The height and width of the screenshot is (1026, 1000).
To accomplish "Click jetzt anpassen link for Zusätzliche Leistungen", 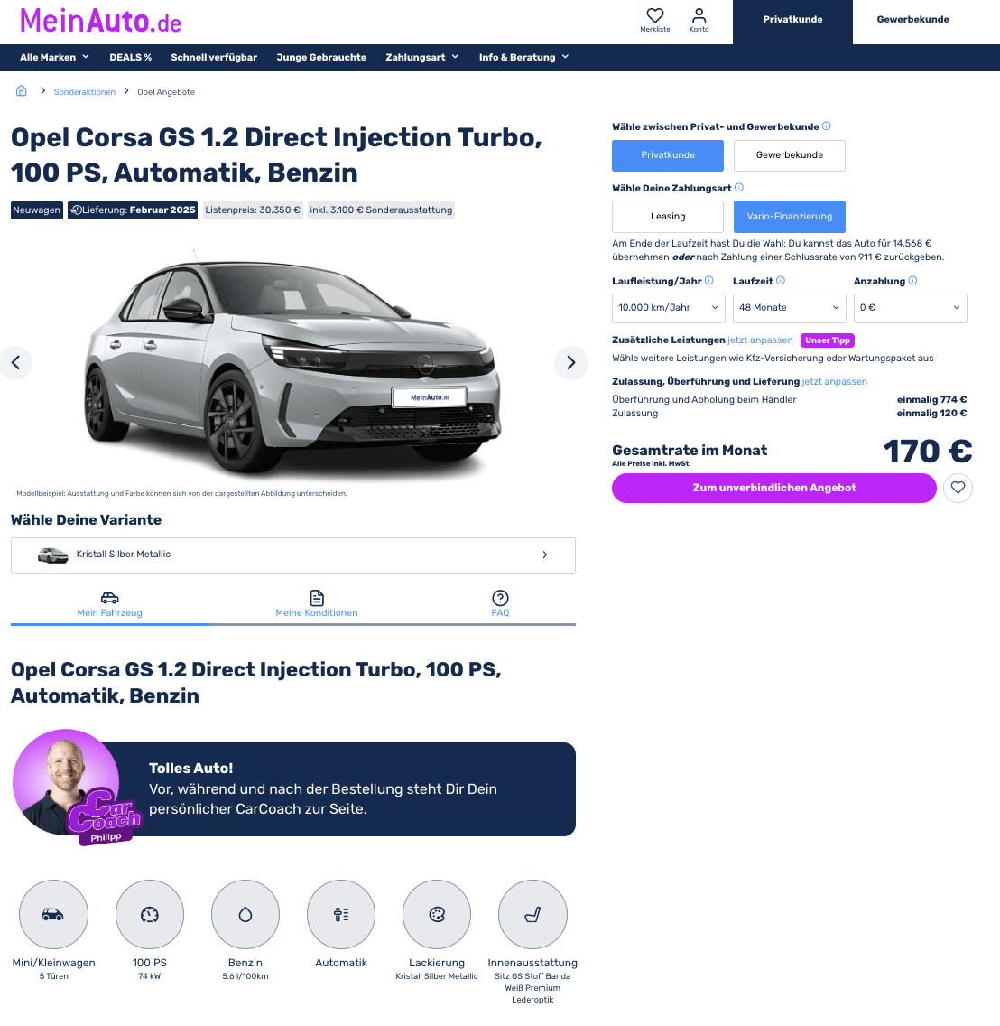I will [x=760, y=340].
